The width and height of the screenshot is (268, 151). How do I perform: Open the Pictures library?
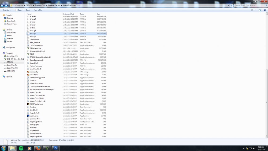10,38
